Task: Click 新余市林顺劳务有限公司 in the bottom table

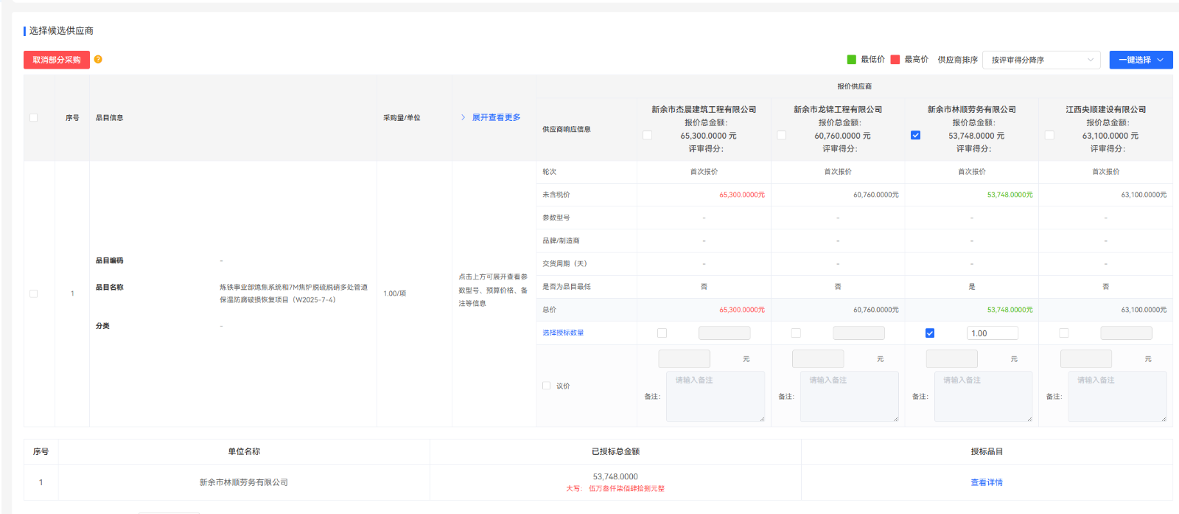Action: pyautogui.click(x=244, y=482)
